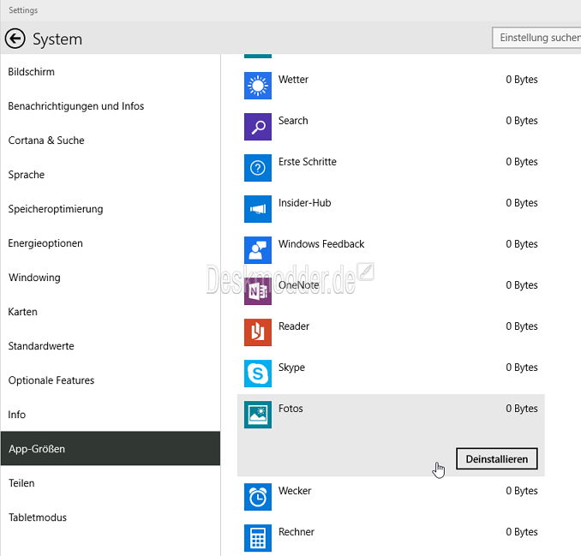Click the Fotos app icon
Image resolution: width=581 pixels, height=556 pixels.
click(x=258, y=415)
